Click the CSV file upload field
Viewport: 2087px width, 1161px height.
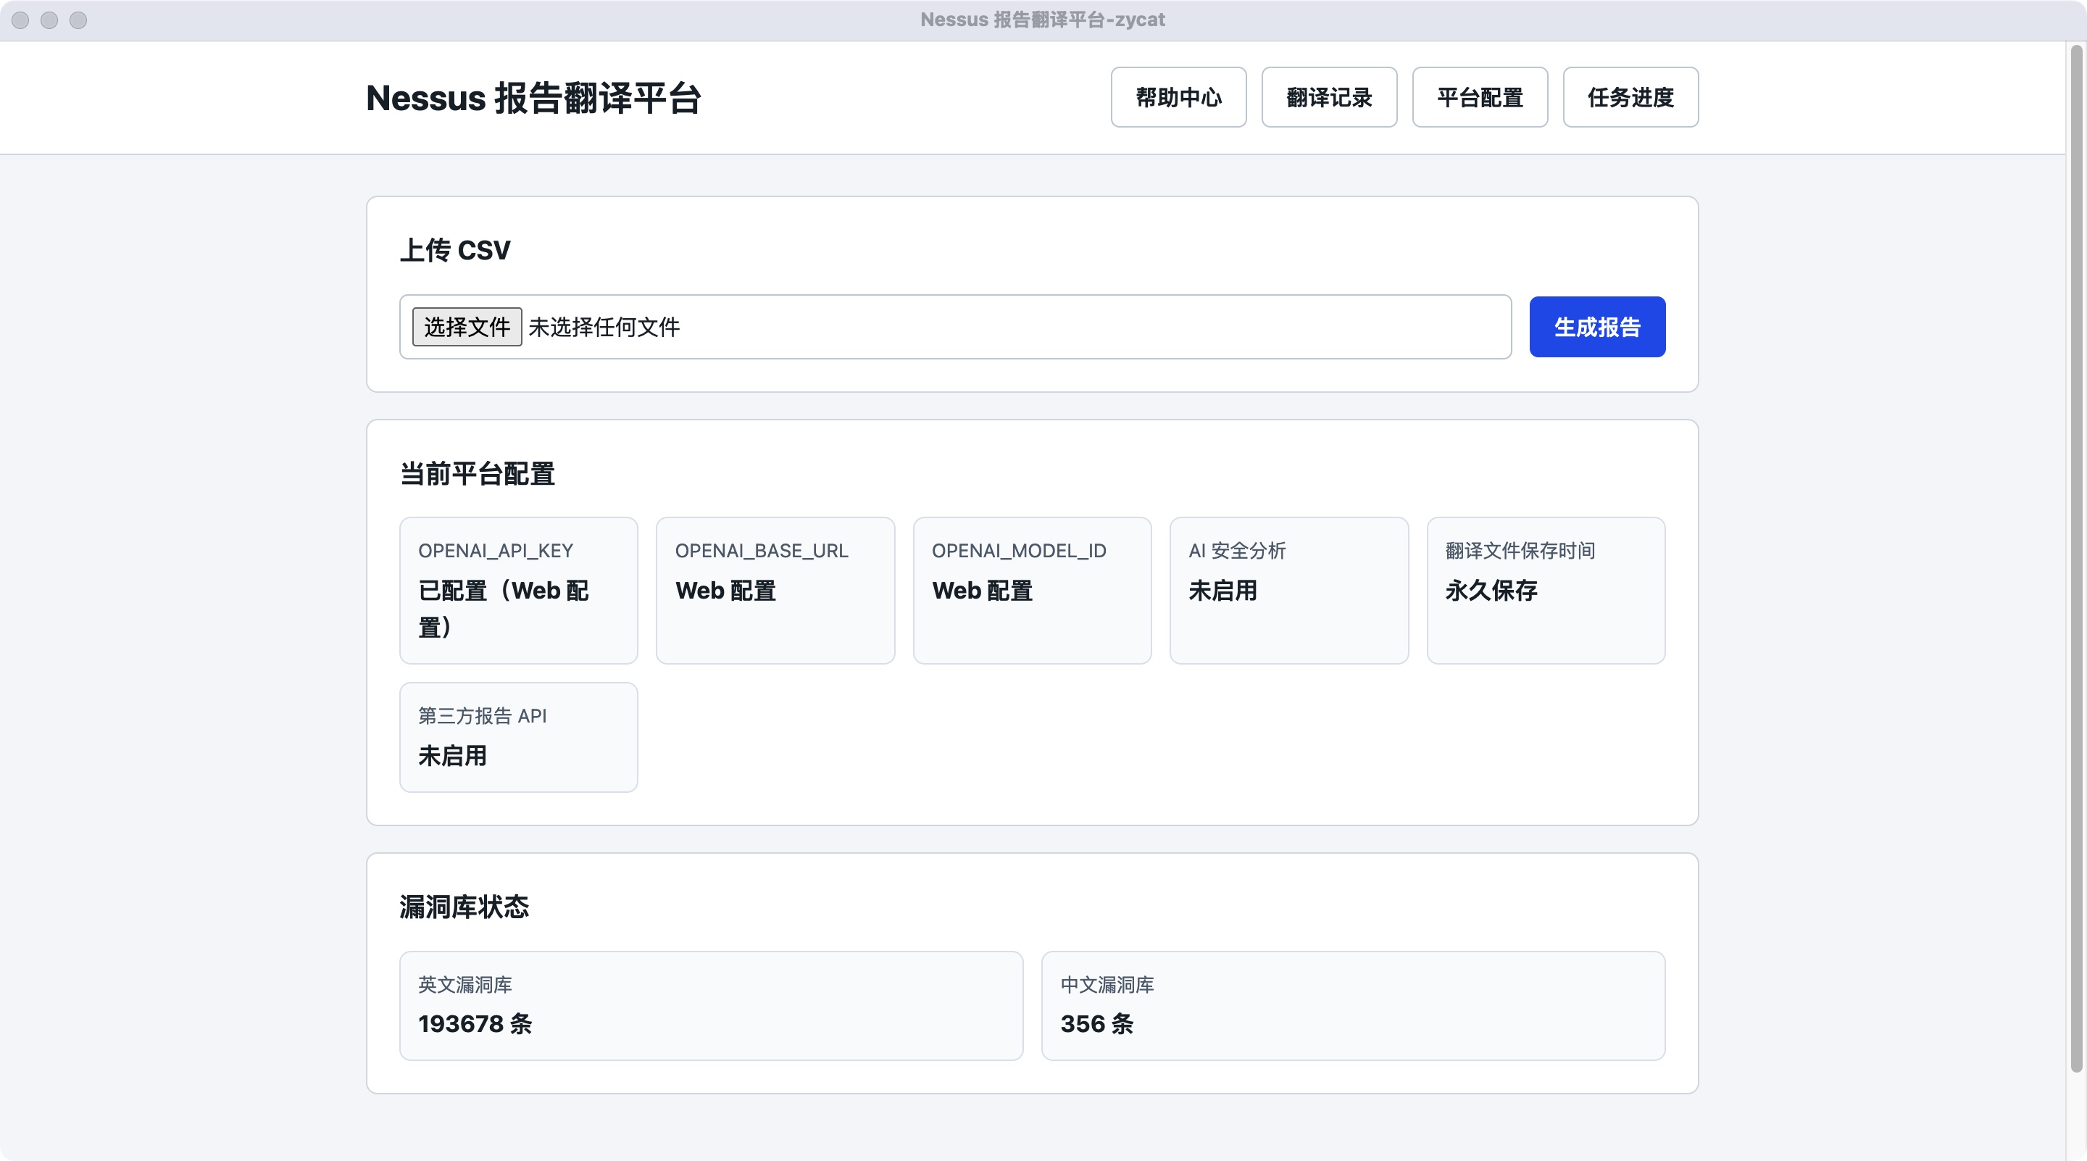pyautogui.click(x=955, y=327)
